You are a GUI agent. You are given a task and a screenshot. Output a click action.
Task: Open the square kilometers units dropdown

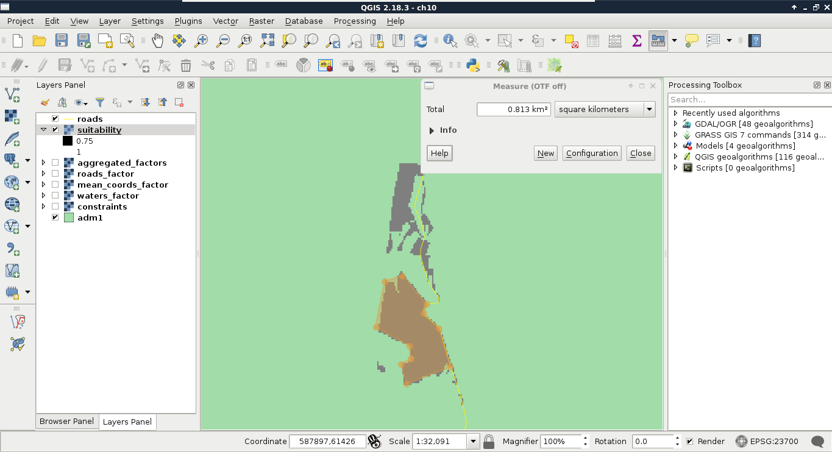click(x=649, y=110)
